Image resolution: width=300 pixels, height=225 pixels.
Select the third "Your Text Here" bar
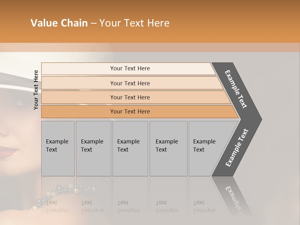[x=130, y=97]
